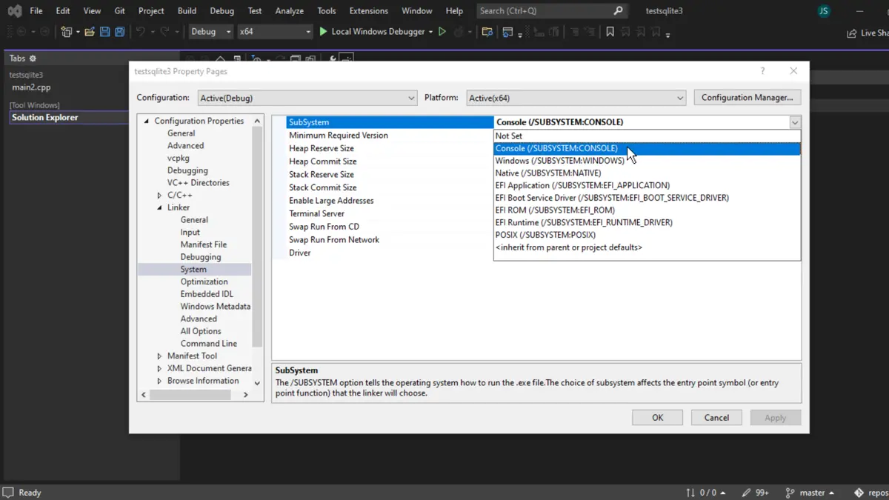Click the Open File folder icon
The width and height of the screenshot is (889, 500).
(90, 32)
